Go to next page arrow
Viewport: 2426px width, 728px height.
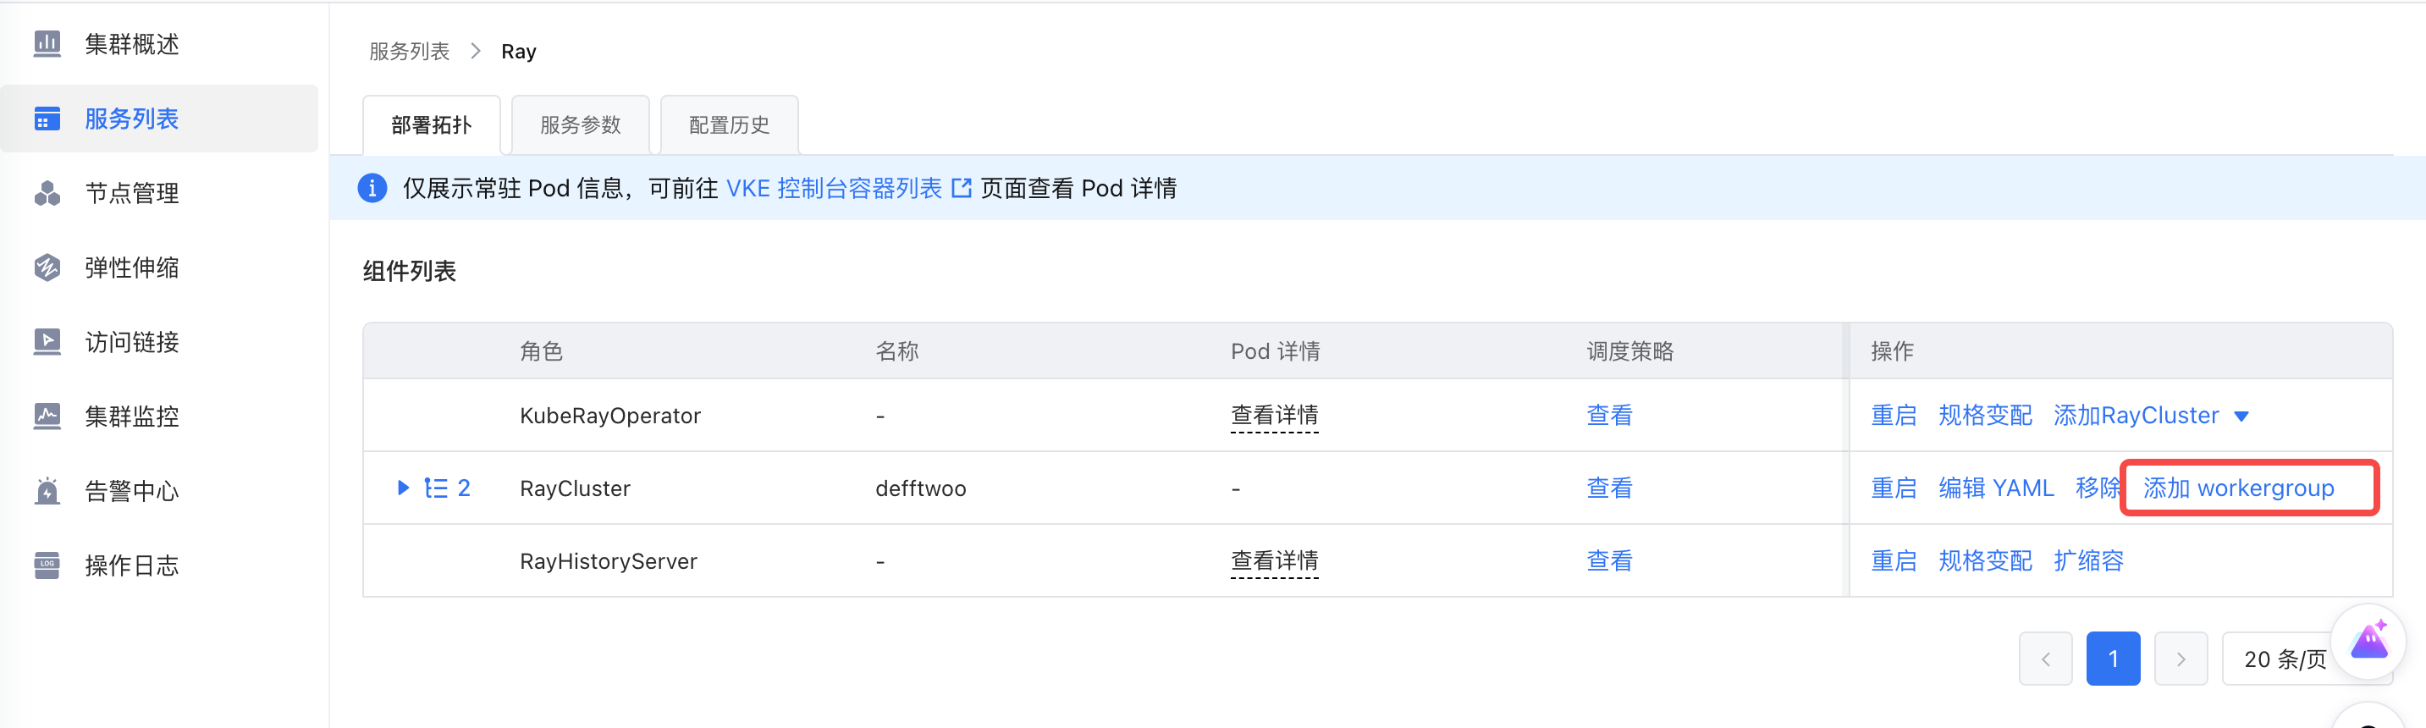pos(2181,659)
